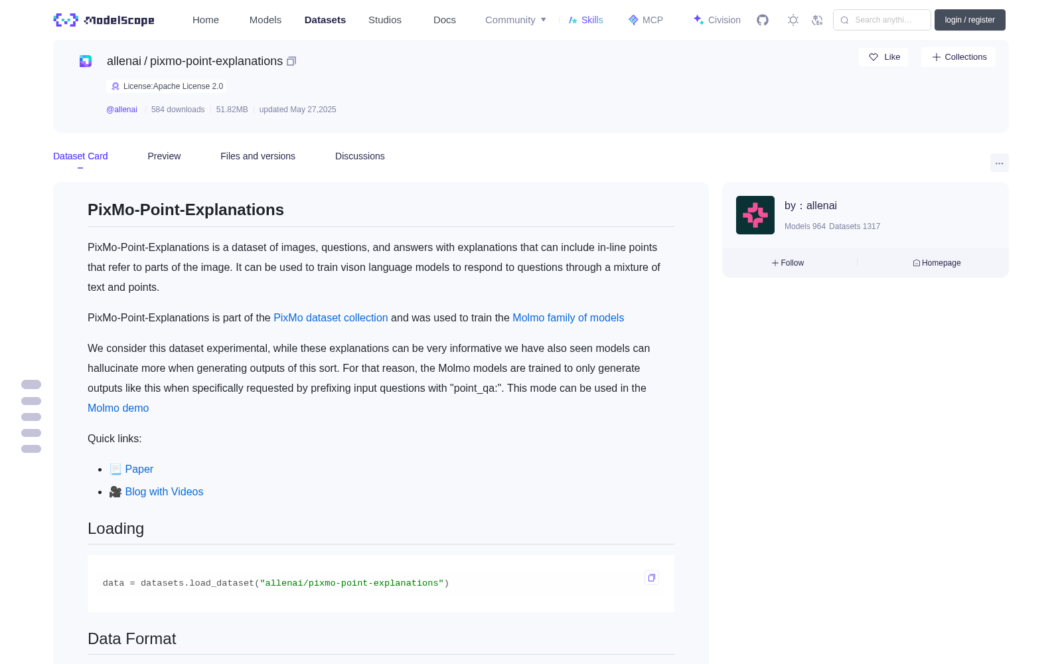Copy the load_dataset code snippet

tap(652, 578)
